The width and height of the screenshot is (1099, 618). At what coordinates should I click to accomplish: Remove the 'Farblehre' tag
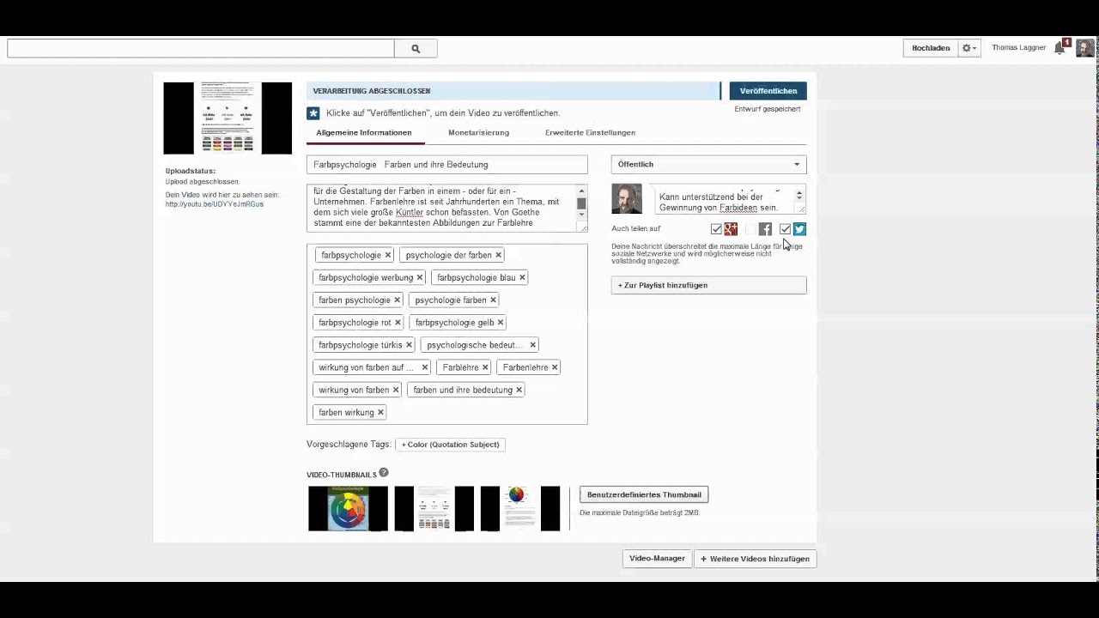[485, 367]
